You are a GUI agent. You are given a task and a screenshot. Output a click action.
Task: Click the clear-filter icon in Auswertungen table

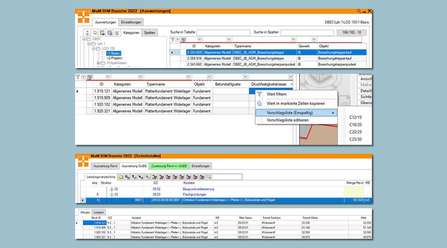click(184, 40)
